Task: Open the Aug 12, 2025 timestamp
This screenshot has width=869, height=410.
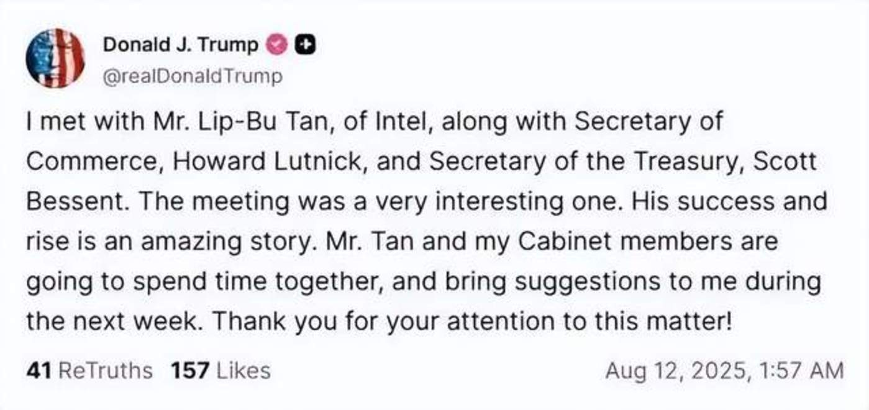Action: click(x=724, y=371)
